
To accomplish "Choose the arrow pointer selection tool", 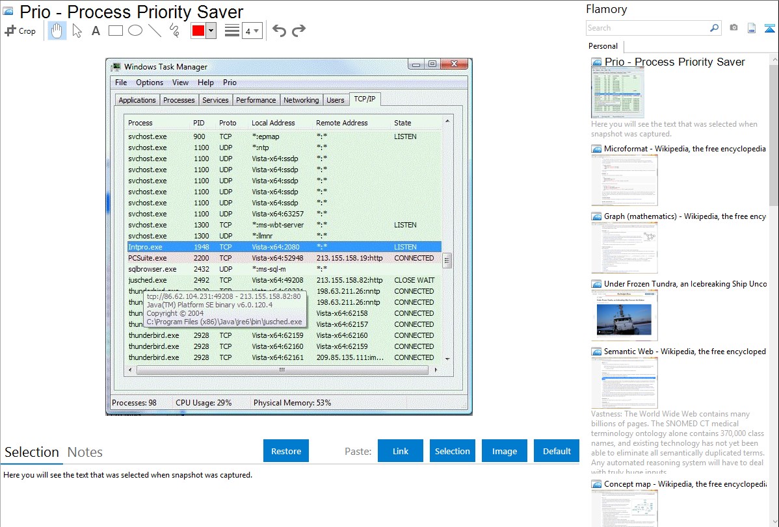I will tap(77, 31).
